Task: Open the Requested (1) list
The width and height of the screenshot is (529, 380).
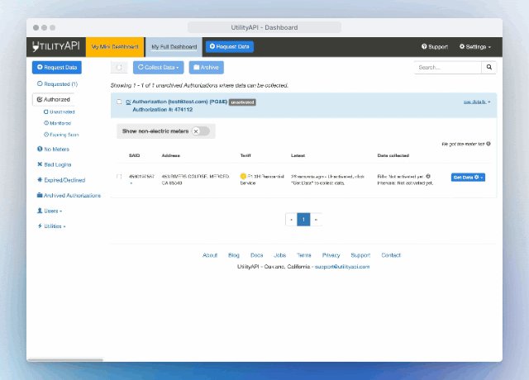Action: [x=57, y=84]
